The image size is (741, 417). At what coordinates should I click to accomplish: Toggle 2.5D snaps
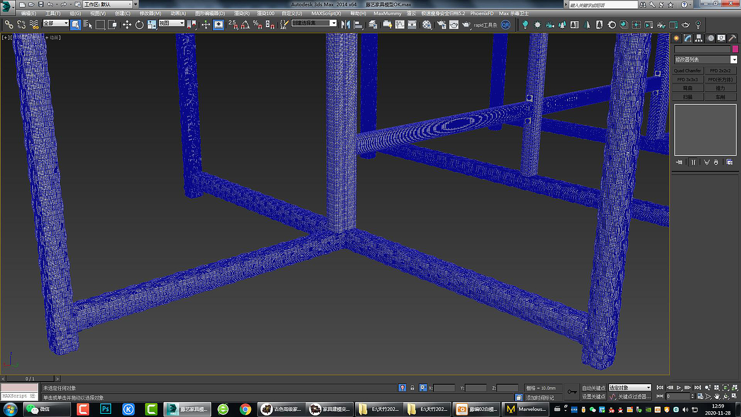(233, 24)
